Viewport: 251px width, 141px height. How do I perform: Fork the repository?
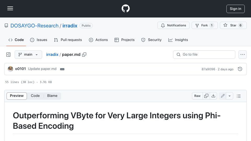point(204,25)
